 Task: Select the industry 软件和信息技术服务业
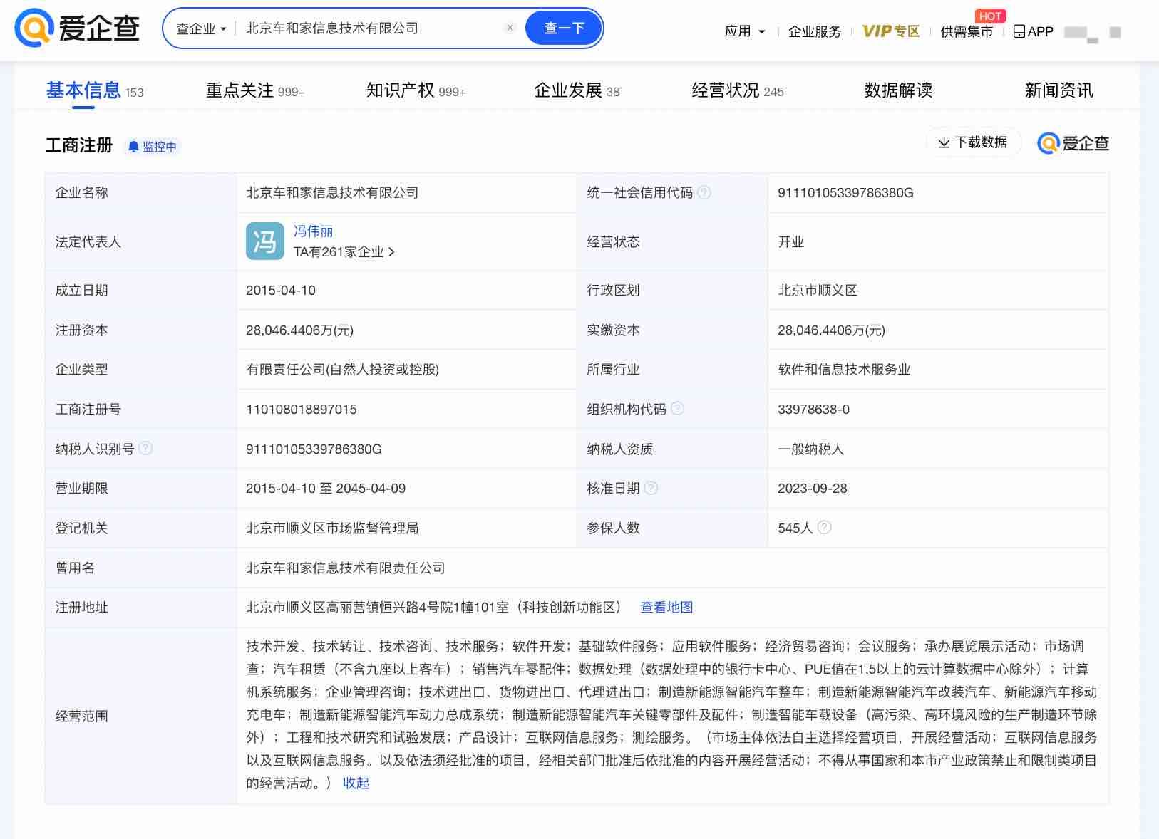point(844,370)
